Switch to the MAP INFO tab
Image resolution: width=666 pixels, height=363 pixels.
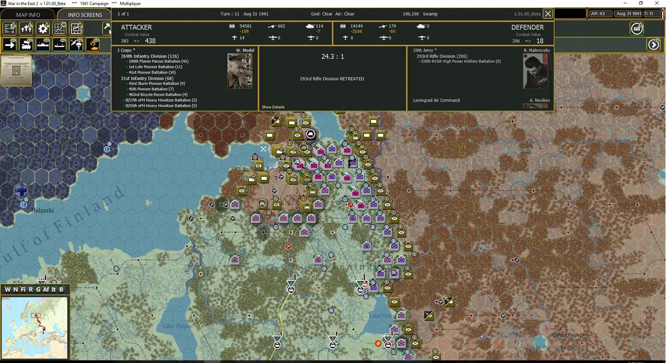tap(28, 14)
